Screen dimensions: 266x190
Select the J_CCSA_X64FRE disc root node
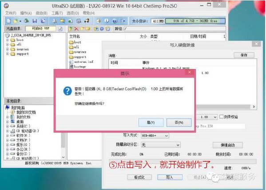tap(31, 35)
